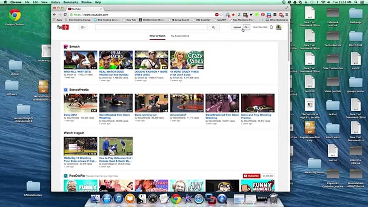Click the Upload button
The width and height of the screenshot is (368, 207).
coord(237,27)
